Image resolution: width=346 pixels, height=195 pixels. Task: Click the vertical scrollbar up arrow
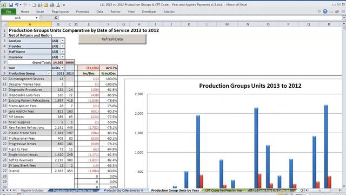tap(344, 23)
